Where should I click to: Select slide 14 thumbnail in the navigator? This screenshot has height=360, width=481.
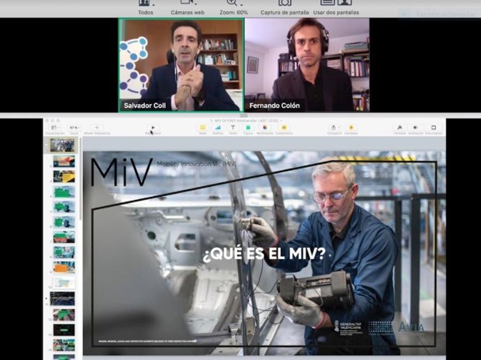[x=64, y=345]
